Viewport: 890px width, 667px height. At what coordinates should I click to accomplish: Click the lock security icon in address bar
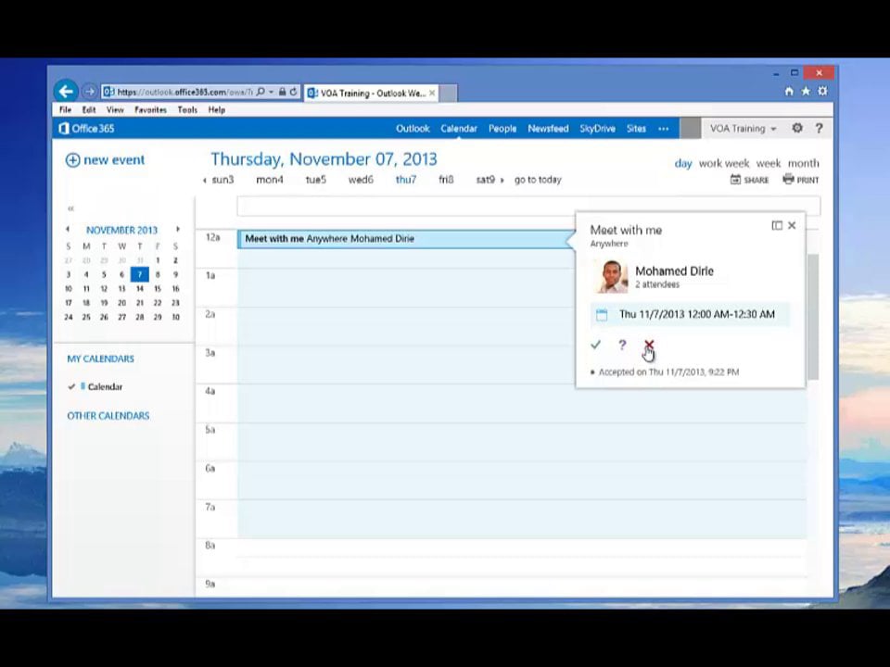282,92
